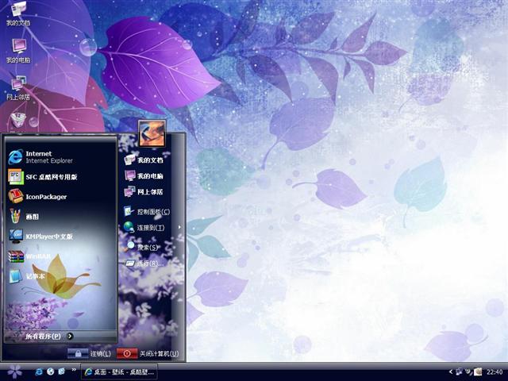Open 控制面板(C) in the Start menu

click(x=152, y=212)
